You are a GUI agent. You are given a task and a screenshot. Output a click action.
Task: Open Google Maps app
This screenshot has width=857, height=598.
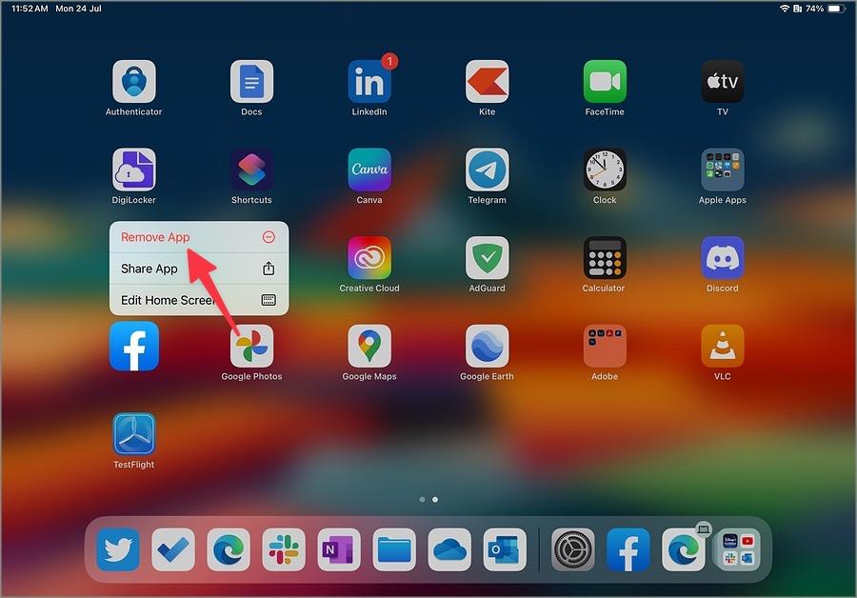tap(369, 346)
